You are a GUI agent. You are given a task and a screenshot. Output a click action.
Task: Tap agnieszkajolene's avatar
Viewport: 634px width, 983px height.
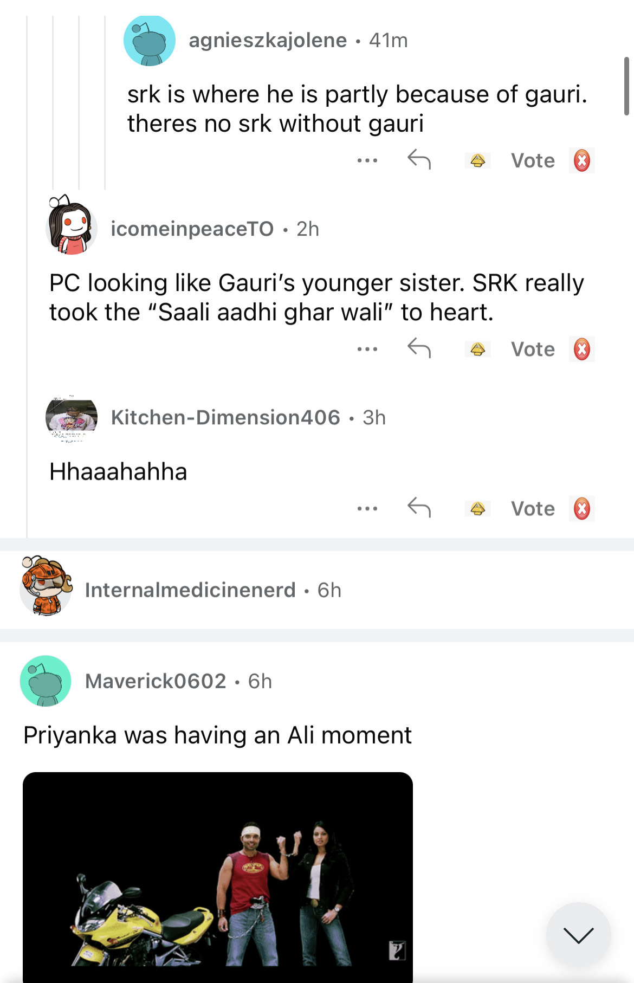[x=150, y=41]
